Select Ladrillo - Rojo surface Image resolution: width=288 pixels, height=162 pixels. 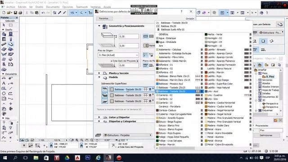coord(215,76)
